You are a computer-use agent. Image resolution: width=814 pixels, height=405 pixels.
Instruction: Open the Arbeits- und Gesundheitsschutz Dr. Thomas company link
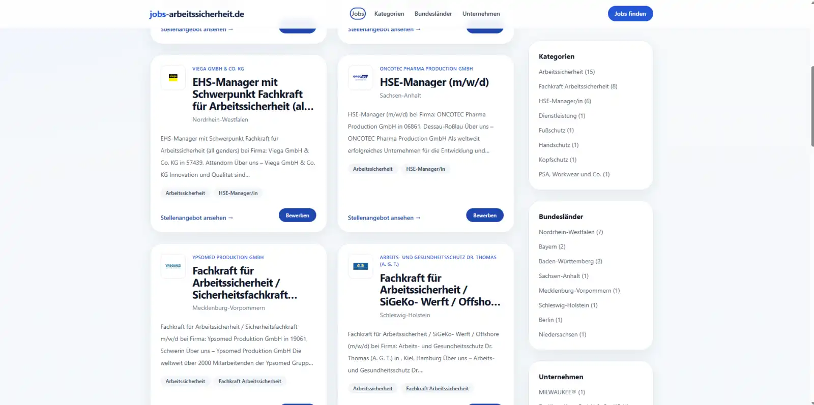[x=438, y=261]
